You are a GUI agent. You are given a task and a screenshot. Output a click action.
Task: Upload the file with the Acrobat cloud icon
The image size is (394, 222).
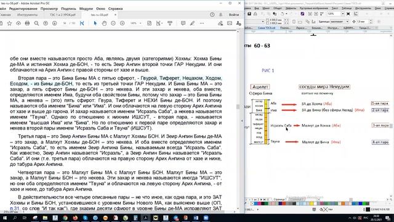[18, 23]
